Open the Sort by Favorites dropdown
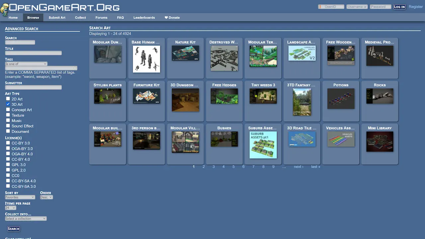Screen dimensions: 425x239 point(20,197)
